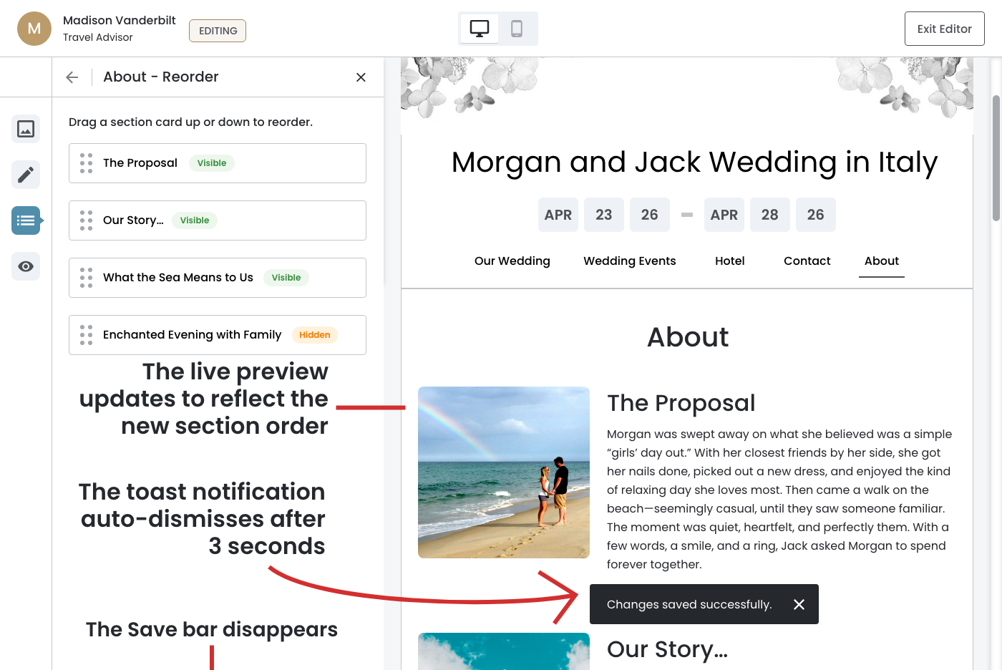Switch to desktop preview mode

coord(480,29)
